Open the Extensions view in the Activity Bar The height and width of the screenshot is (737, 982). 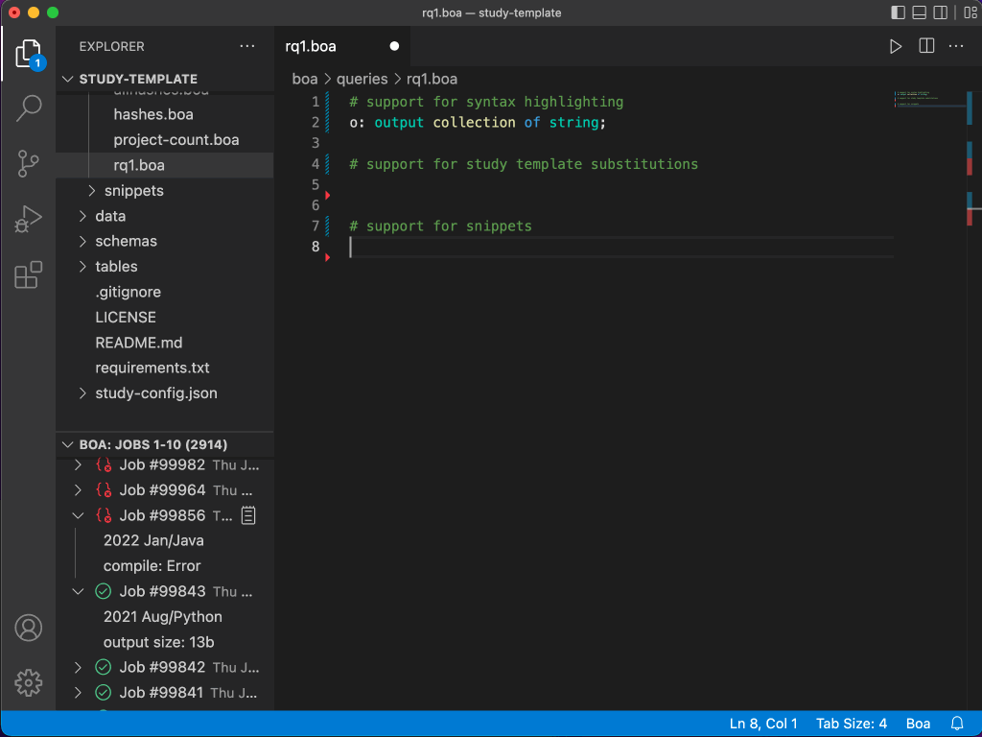pyautogui.click(x=29, y=272)
